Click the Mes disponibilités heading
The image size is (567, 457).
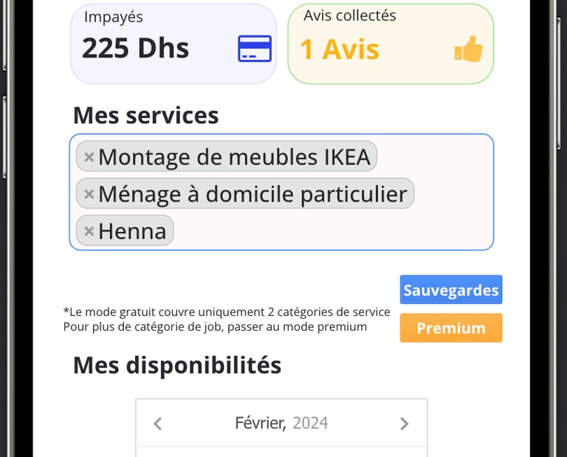tap(177, 365)
